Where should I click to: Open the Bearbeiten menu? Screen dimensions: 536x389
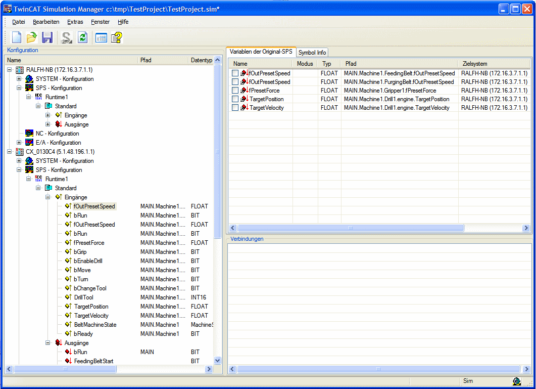click(46, 22)
